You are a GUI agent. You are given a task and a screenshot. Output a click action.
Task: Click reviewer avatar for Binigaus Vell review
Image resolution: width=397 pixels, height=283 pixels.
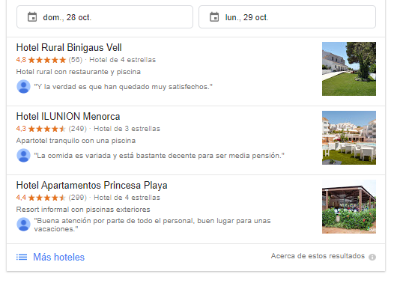(23, 87)
